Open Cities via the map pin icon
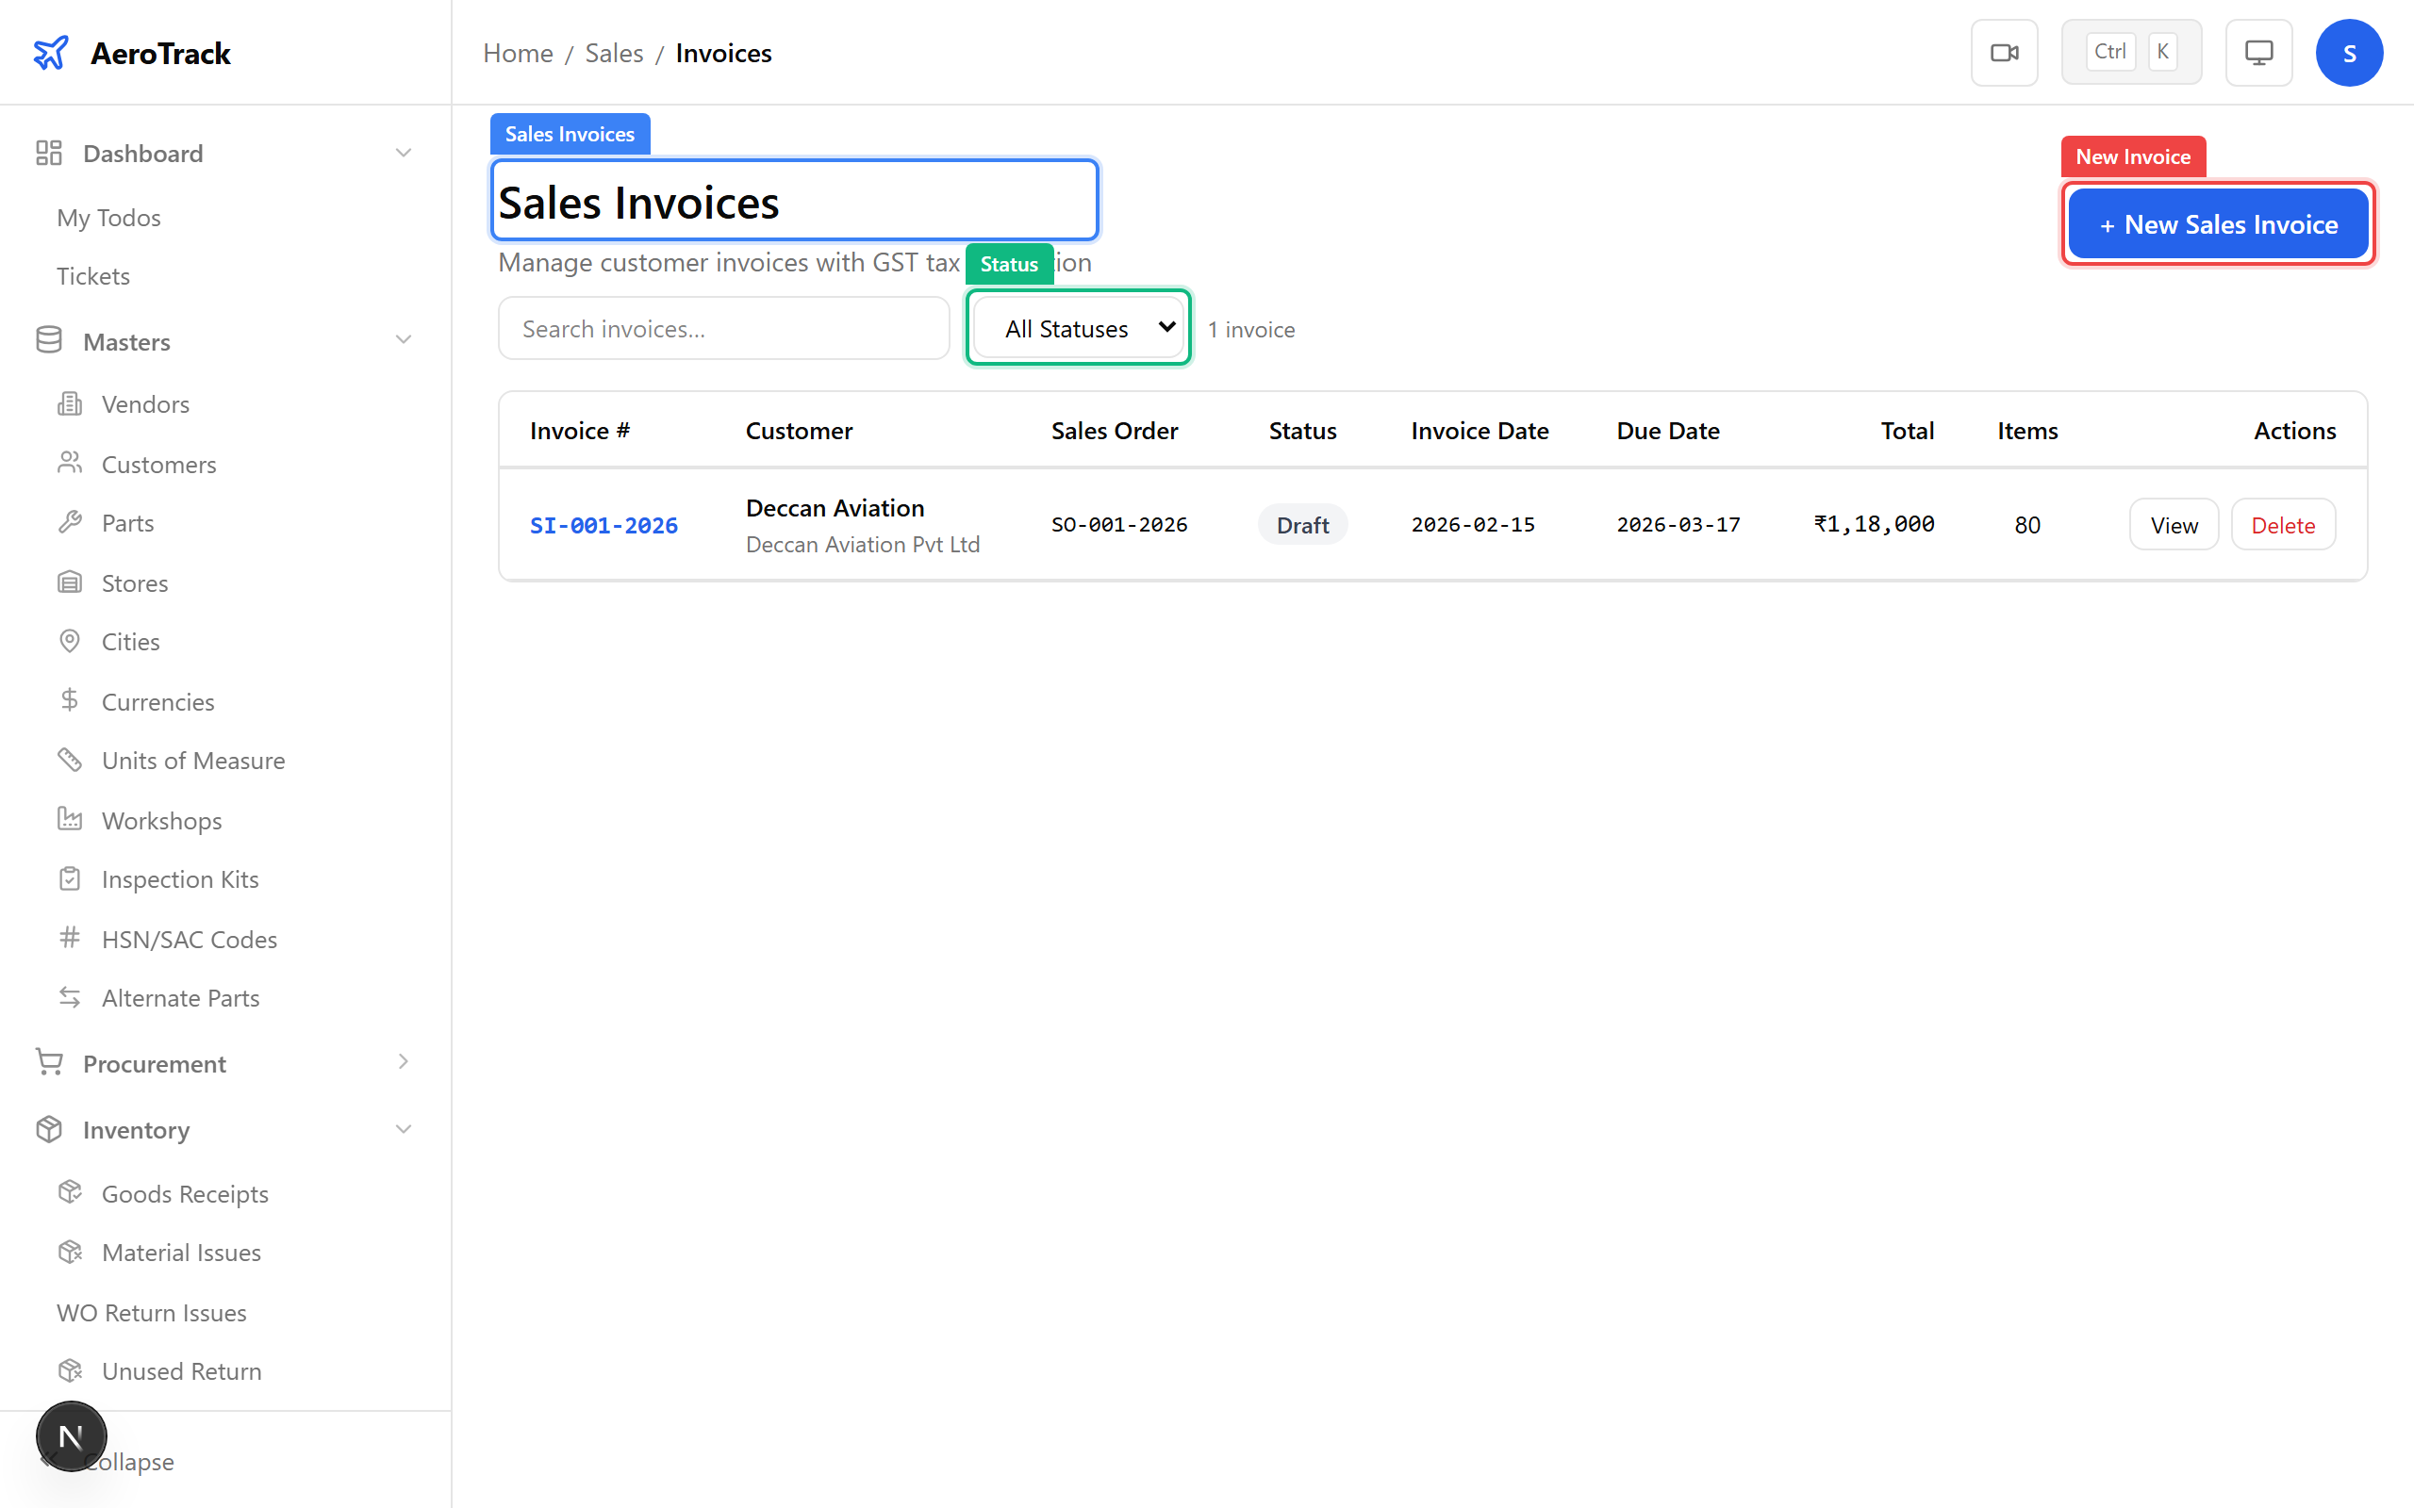Screen dimensions: 2414x1508 click(70, 641)
